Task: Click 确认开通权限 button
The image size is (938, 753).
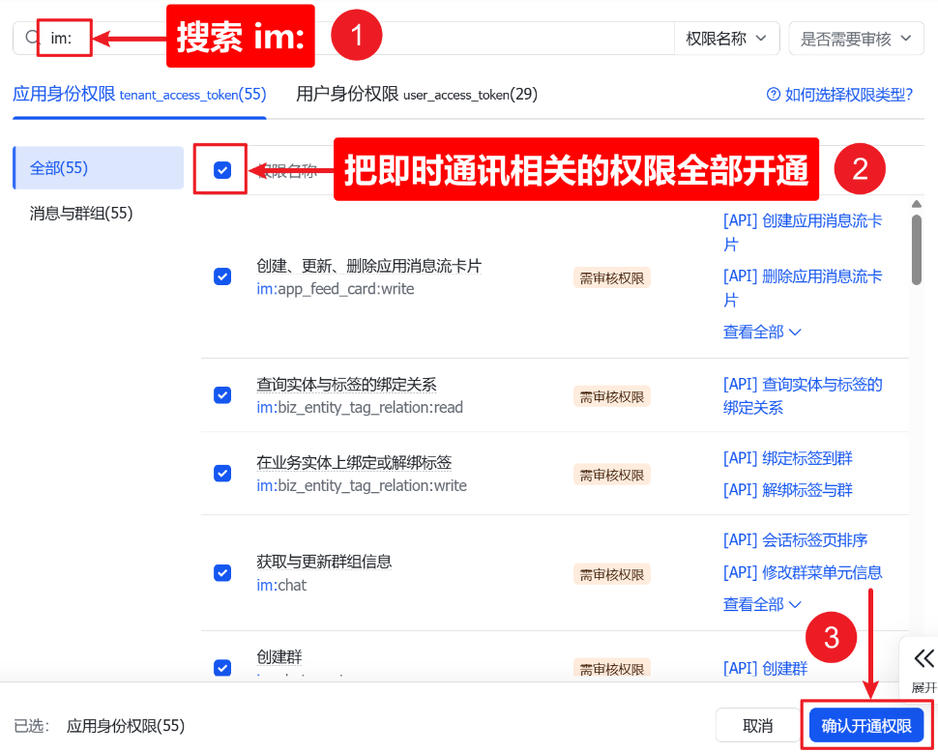Action: point(865,725)
